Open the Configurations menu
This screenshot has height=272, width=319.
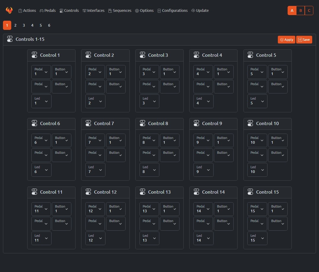click(x=172, y=11)
